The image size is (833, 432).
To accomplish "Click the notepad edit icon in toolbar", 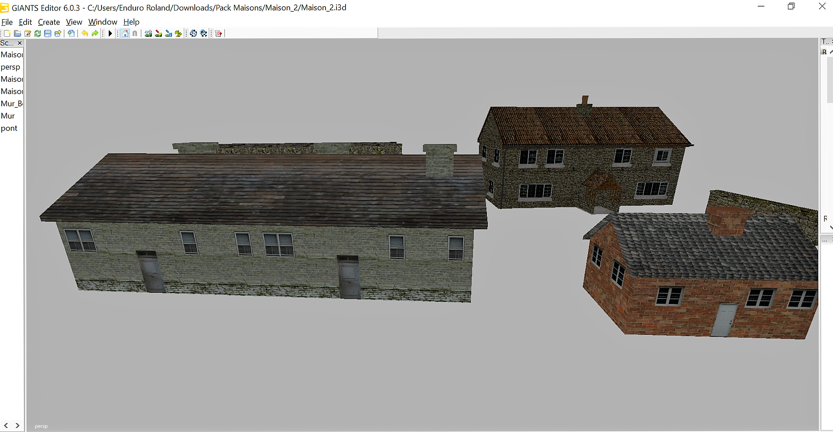I will pyautogui.click(x=28, y=33).
